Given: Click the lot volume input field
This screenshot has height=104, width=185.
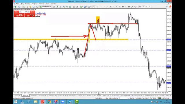Looking at the screenshot, I should (x=24, y=12).
